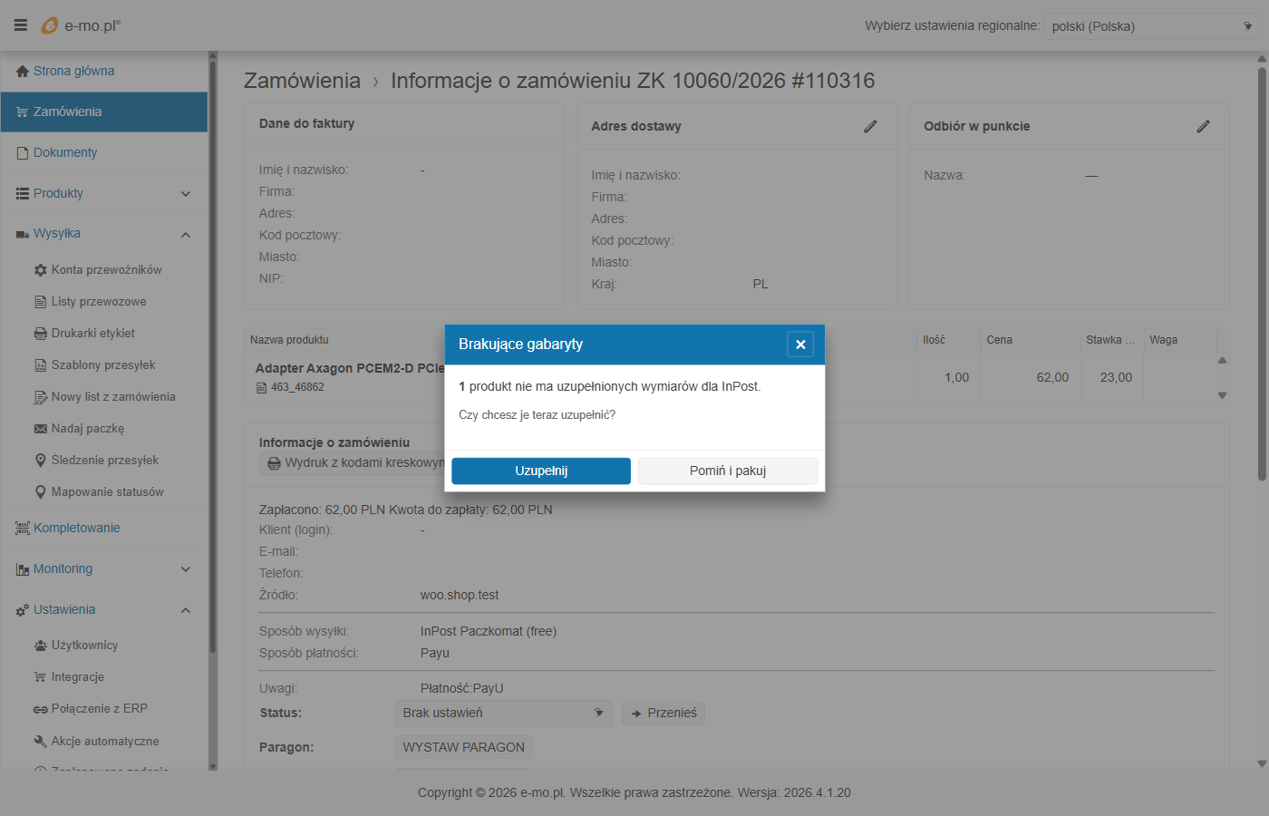Image resolution: width=1269 pixels, height=816 pixels.
Task: Edit pickup point with pencil icon
Action: [x=1203, y=127]
